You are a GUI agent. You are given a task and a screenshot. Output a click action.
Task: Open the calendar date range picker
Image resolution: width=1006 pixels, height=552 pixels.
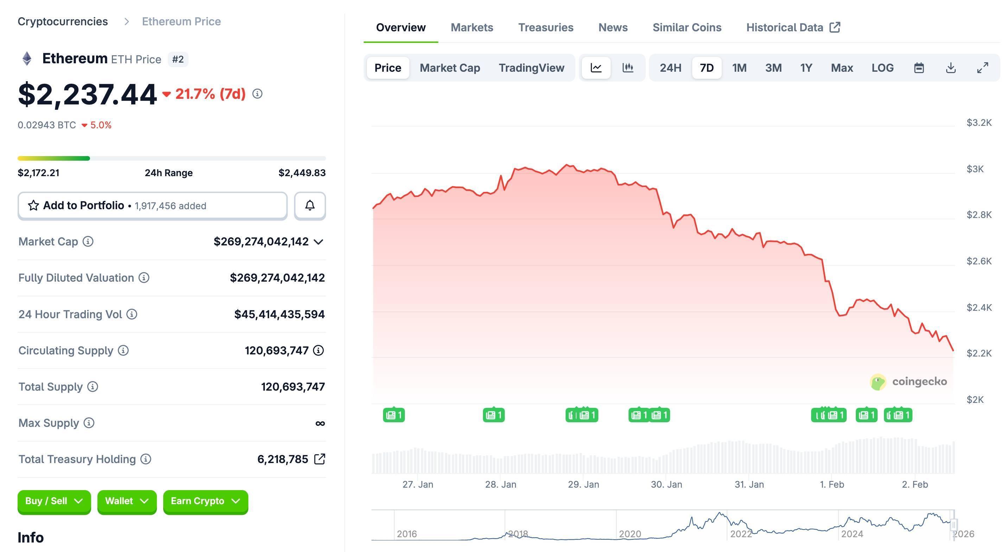[x=919, y=68]
